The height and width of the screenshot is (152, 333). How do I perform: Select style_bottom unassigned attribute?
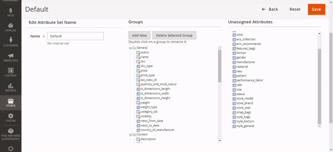245,121
